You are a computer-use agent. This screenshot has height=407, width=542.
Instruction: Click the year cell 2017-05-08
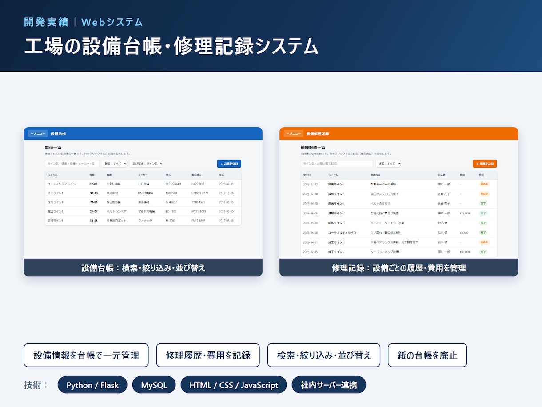[x=226, y=220]
